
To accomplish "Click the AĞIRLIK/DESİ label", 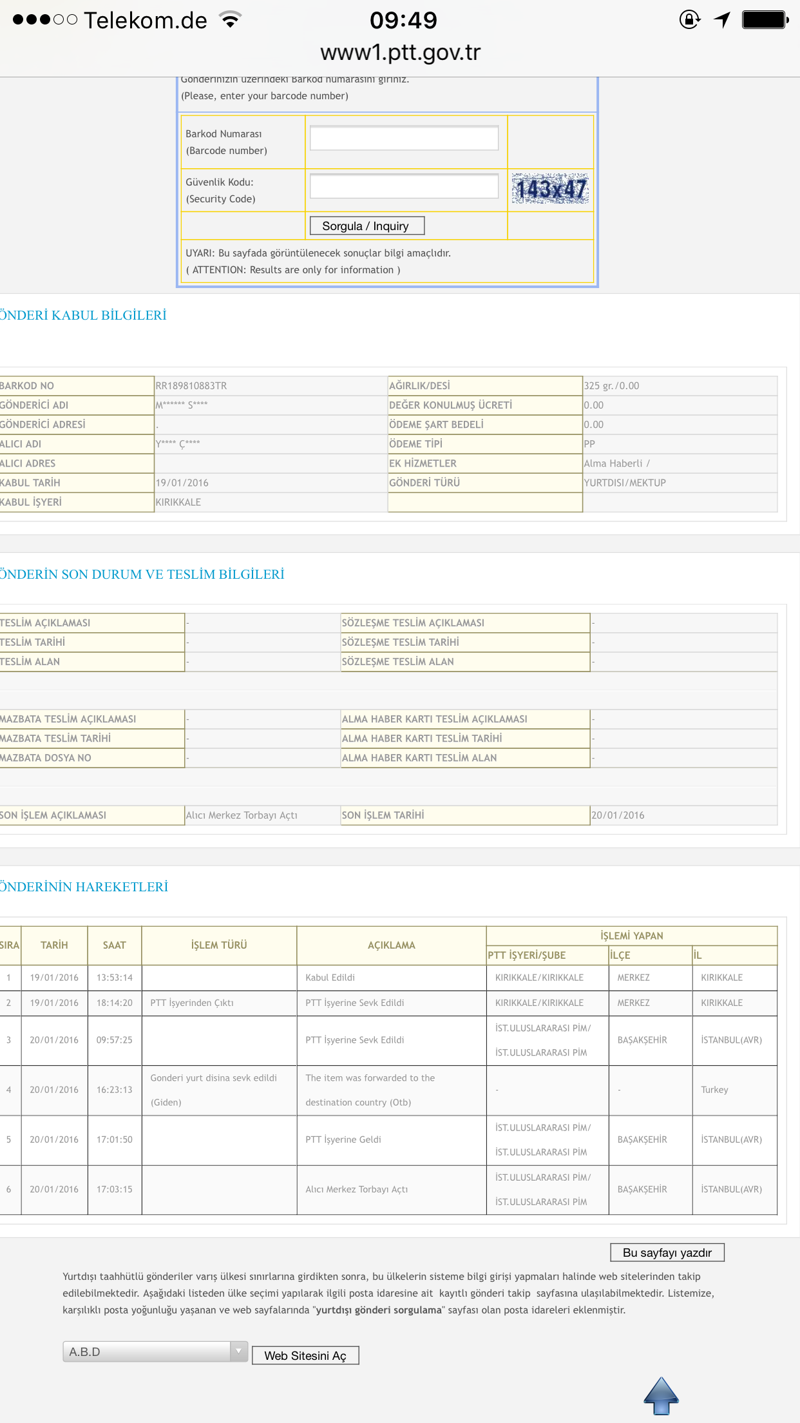I will pyautogui.click(x=419, y=385).
